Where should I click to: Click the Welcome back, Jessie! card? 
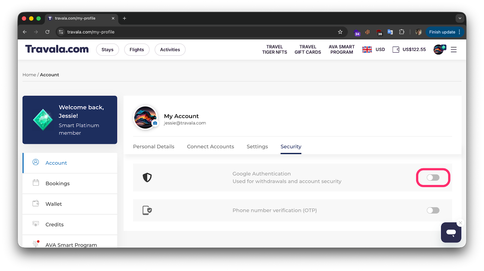pos(70,120)
